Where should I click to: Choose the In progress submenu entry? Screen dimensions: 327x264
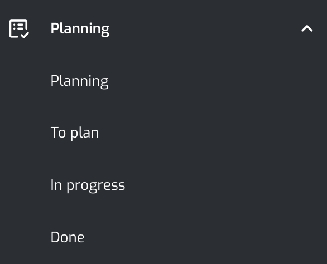tap(88, 185)
